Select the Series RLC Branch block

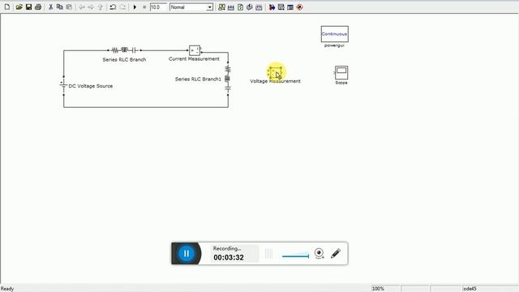[124, 50]
